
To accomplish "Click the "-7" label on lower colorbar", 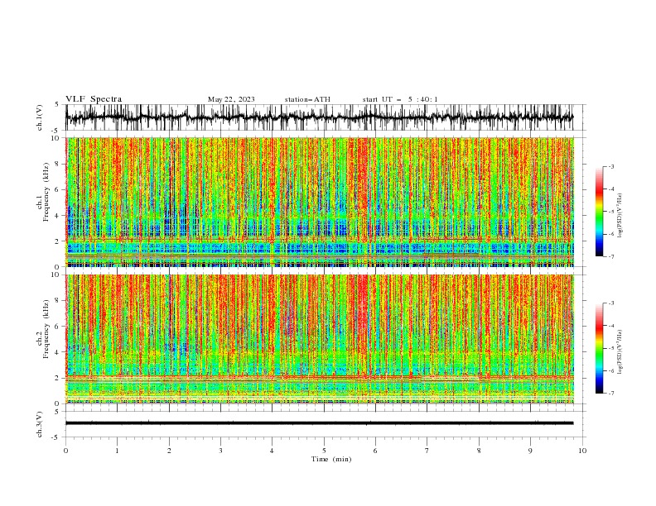I will 610,393.
